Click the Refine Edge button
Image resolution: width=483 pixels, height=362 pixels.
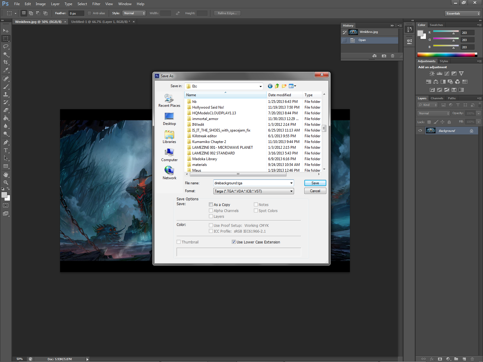coord(227,13)
